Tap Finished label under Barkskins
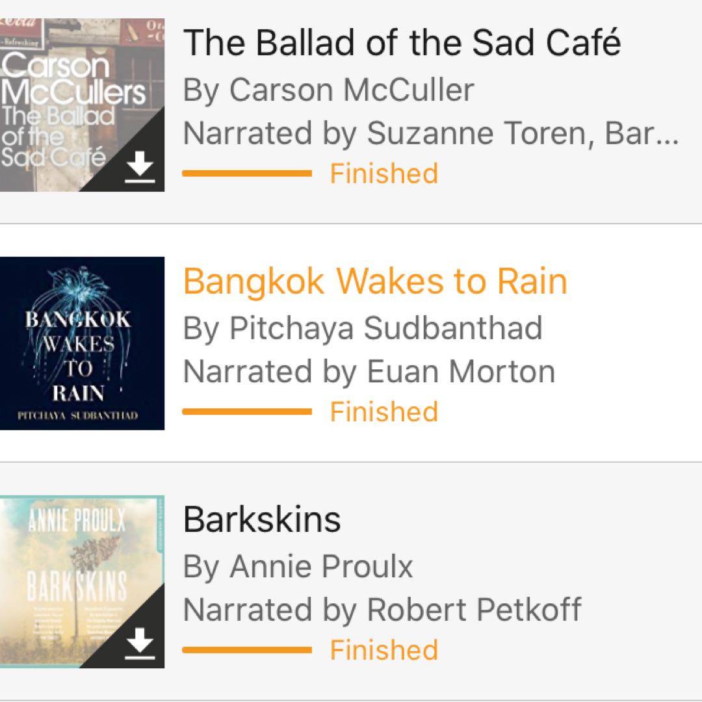Screen dimensions: 702x702 click(384, 650)
